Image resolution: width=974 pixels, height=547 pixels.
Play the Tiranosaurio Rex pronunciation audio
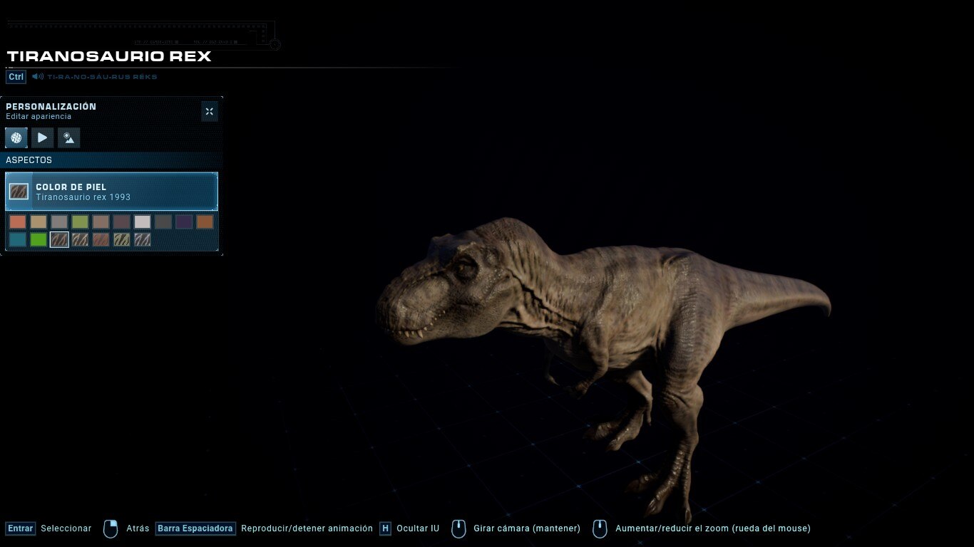(38, 76)
